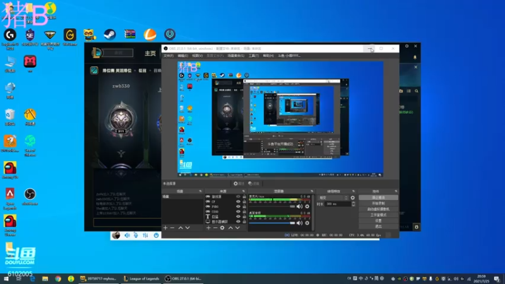This screenshot has height=284, width=505.
Task: Open League client settings gear icon
Action: pos(407,46)
